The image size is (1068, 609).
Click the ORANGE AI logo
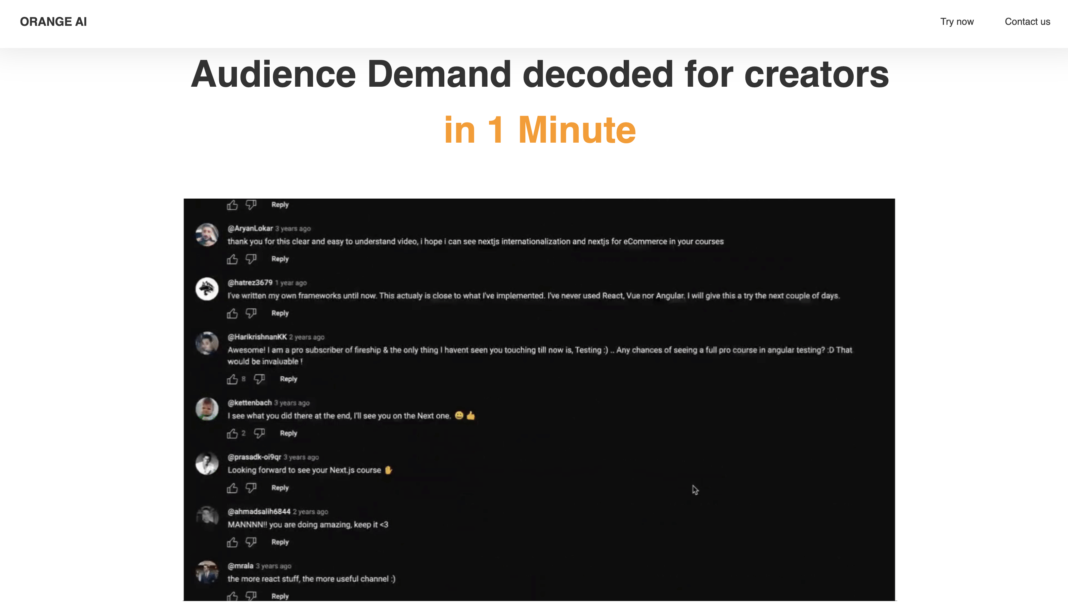click(x=53, y=22)
